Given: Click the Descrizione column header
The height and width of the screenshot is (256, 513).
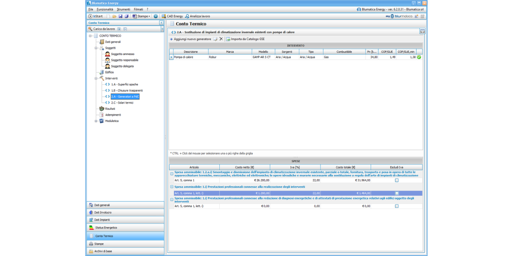Looking at the screenshot, I should 191,52.
